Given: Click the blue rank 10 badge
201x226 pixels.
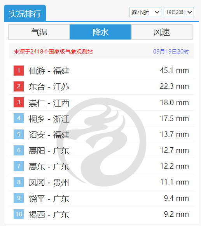Looking at the screenshot, I should pos(19,214).
